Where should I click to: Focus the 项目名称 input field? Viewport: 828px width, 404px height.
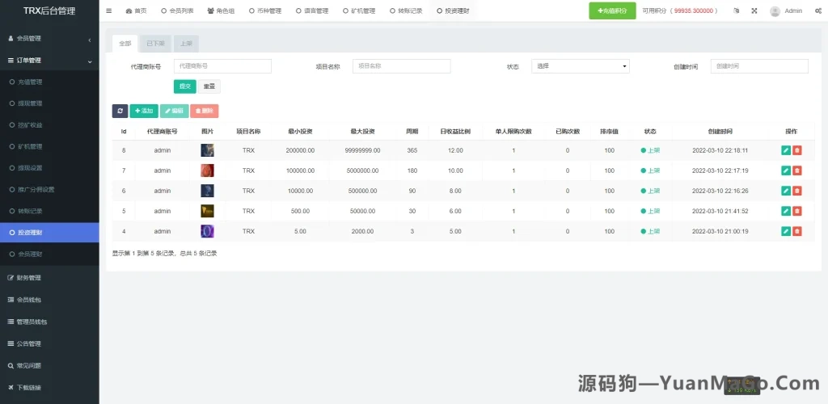401,66
